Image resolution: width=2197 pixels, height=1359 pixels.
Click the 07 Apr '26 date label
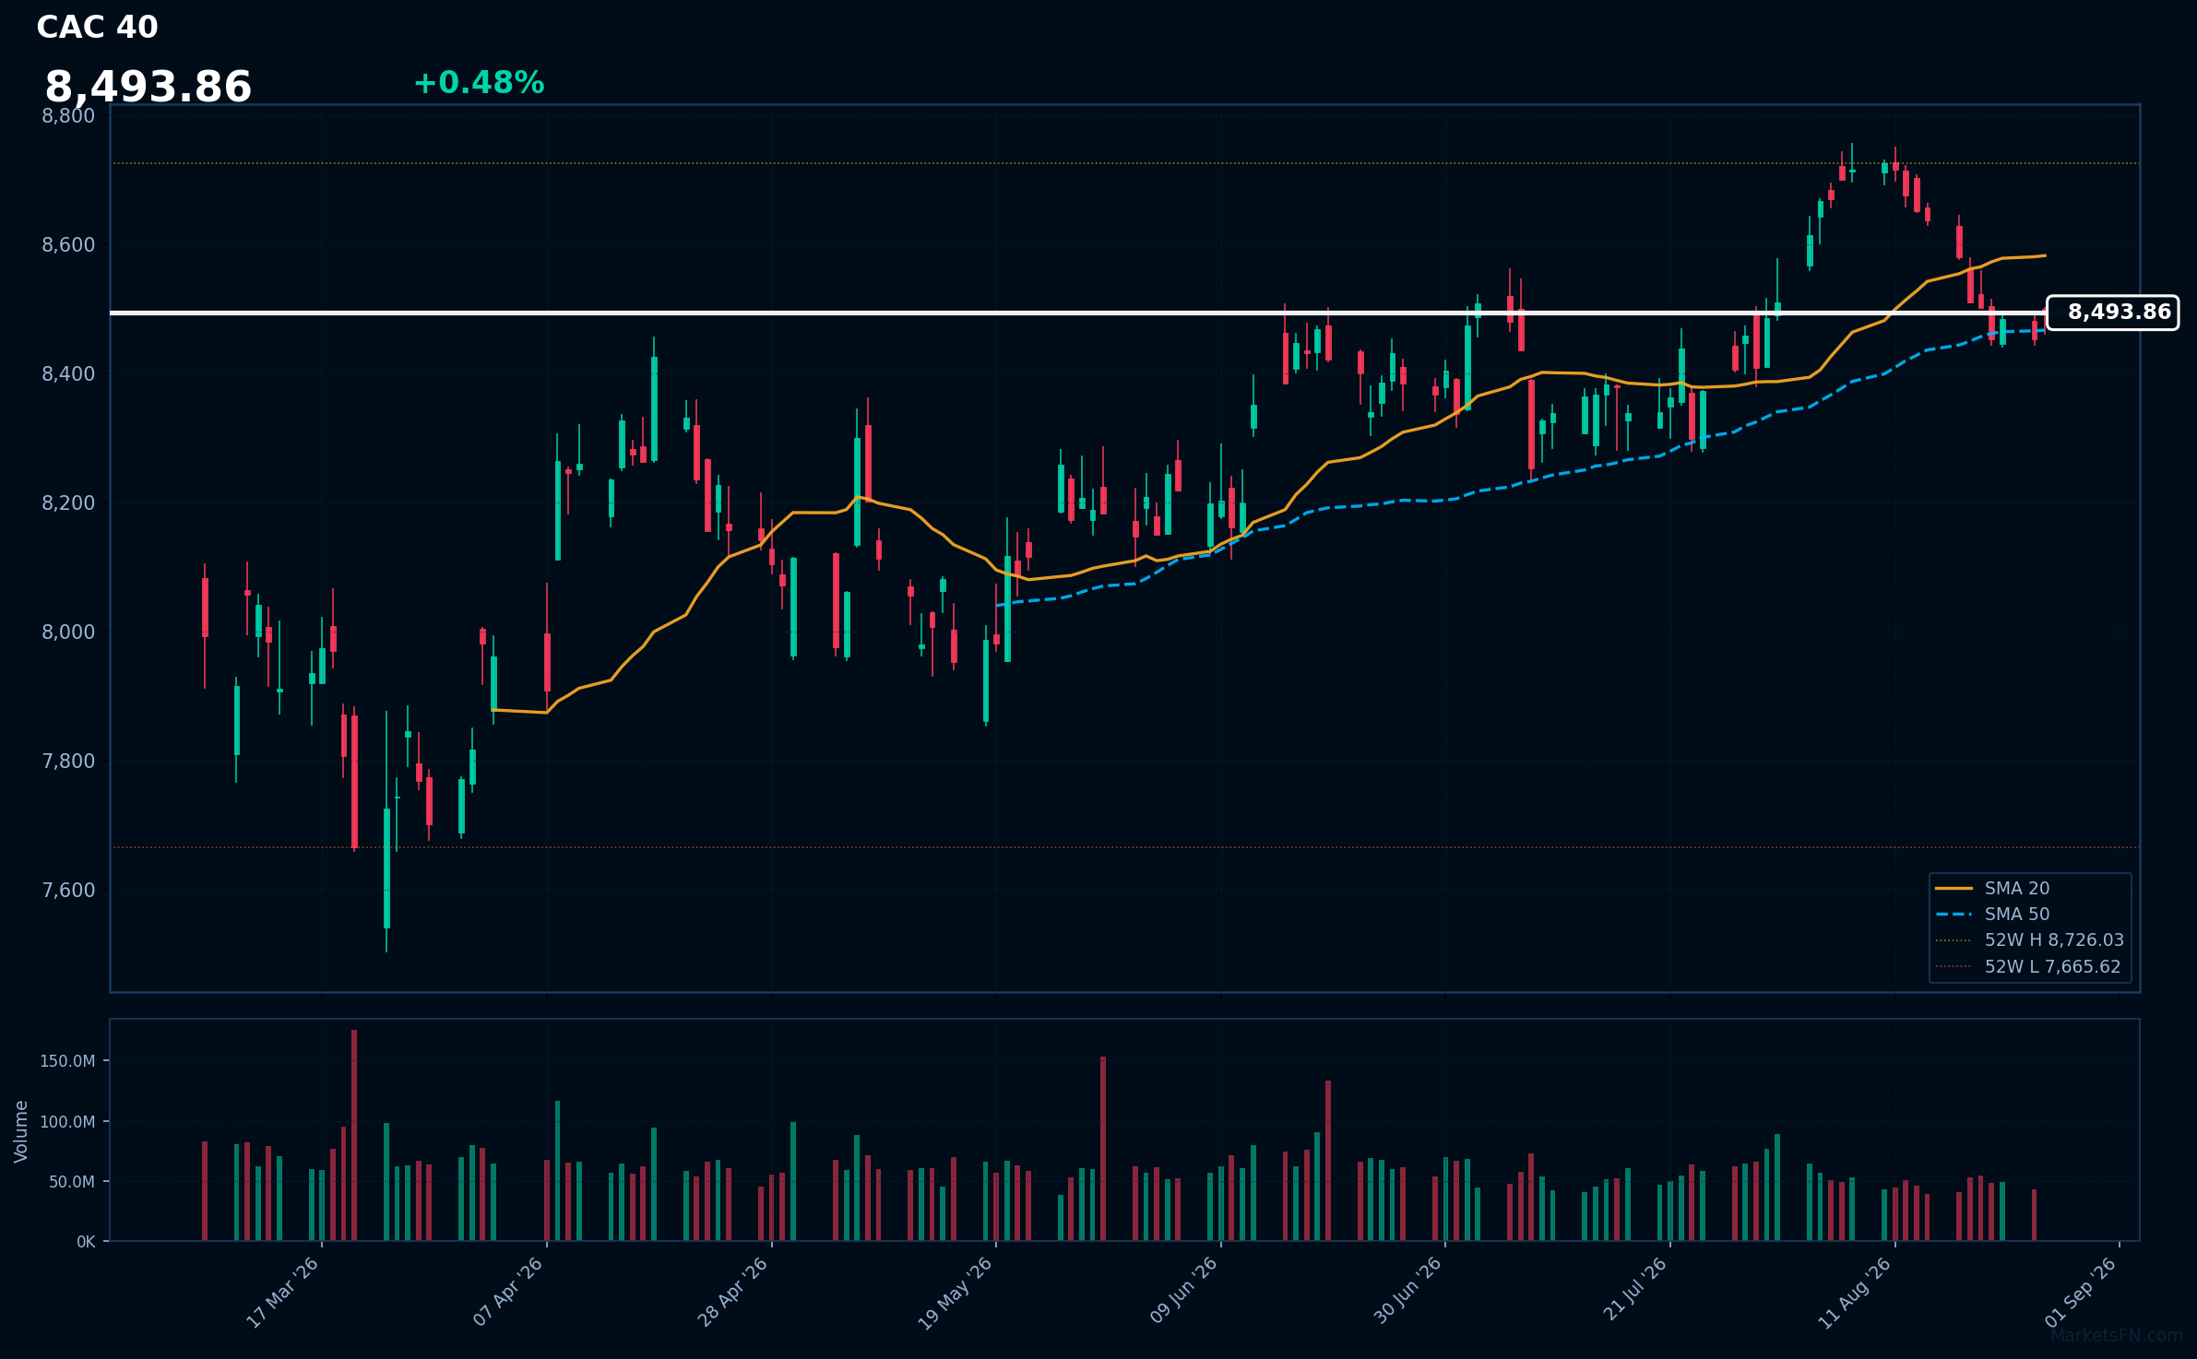507,1292
